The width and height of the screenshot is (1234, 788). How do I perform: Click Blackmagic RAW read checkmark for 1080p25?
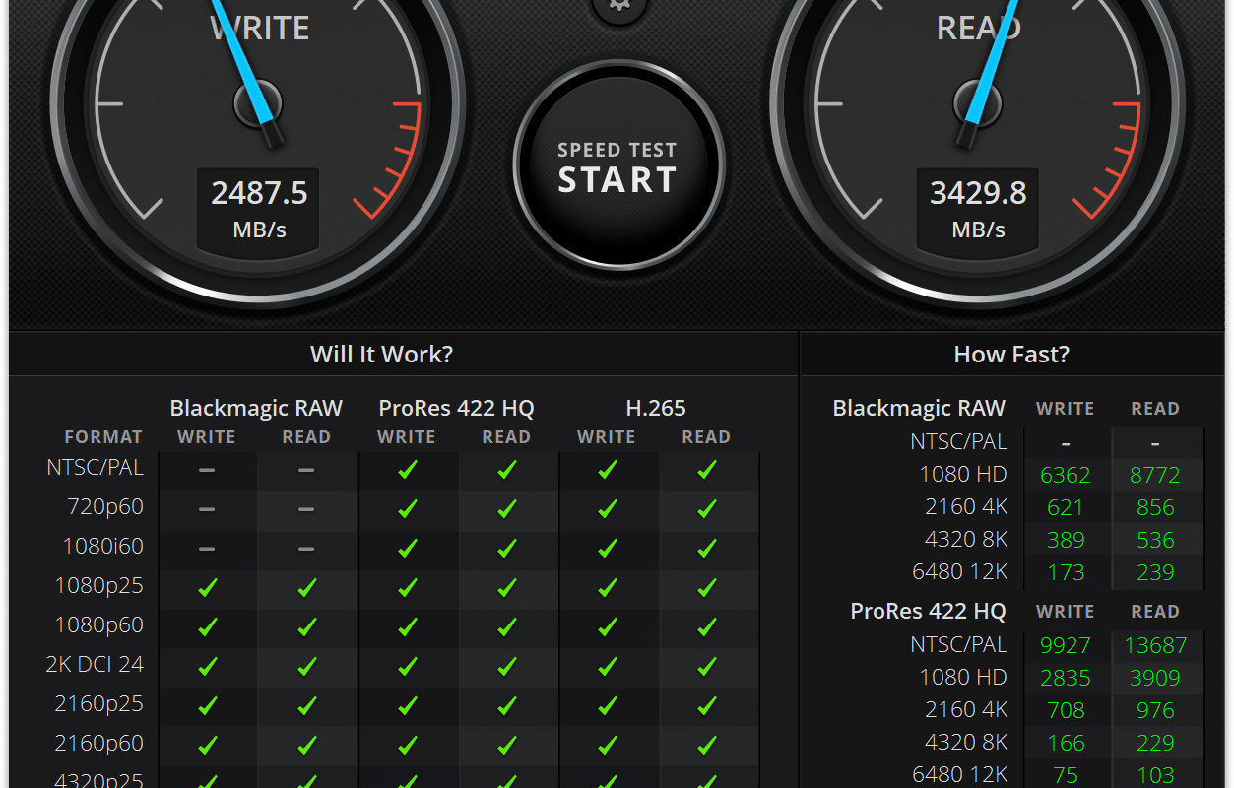click(x=306, y=588)
